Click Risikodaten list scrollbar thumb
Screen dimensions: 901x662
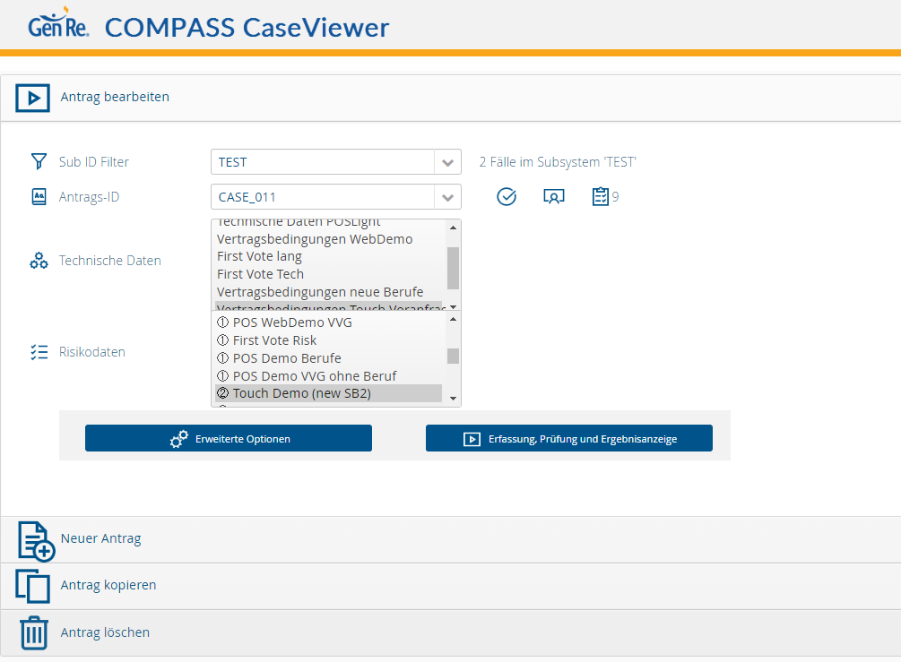click(454, 356)
